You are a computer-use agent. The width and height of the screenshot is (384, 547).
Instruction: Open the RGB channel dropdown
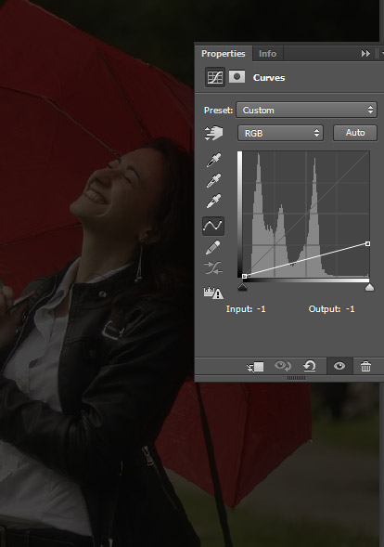(280, 133)
